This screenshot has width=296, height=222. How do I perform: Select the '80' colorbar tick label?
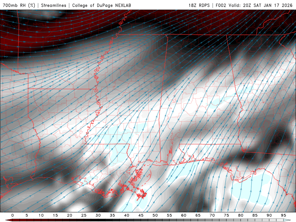tap(241, 215)
